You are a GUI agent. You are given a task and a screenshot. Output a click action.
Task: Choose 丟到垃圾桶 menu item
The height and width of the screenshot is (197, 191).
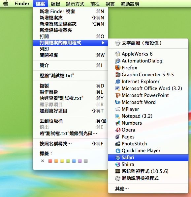(70, 121)
